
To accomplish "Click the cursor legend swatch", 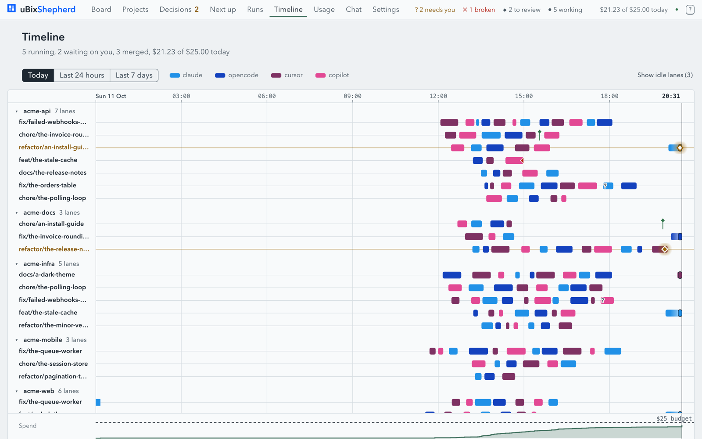I will coord(276,76).
